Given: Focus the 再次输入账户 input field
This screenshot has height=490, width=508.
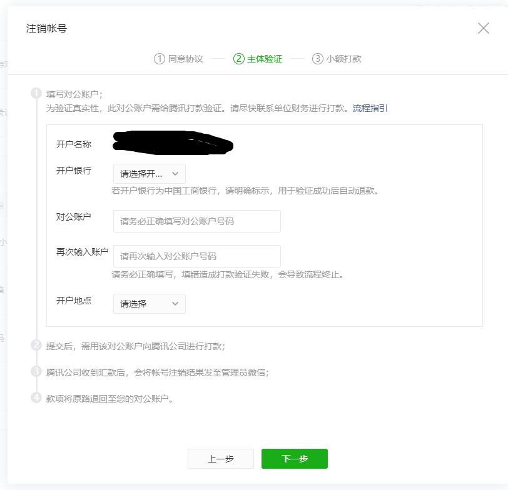Looking at the screenshot, I should pyautogui.click(x=197, y=256).
